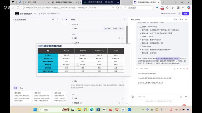Click the blue AI optimize prompt icon

click(x=66, y=19)
